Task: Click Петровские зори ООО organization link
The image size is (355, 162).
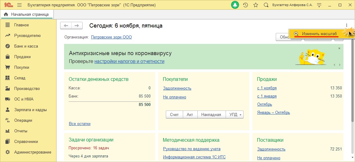Action: click(111, 37)
